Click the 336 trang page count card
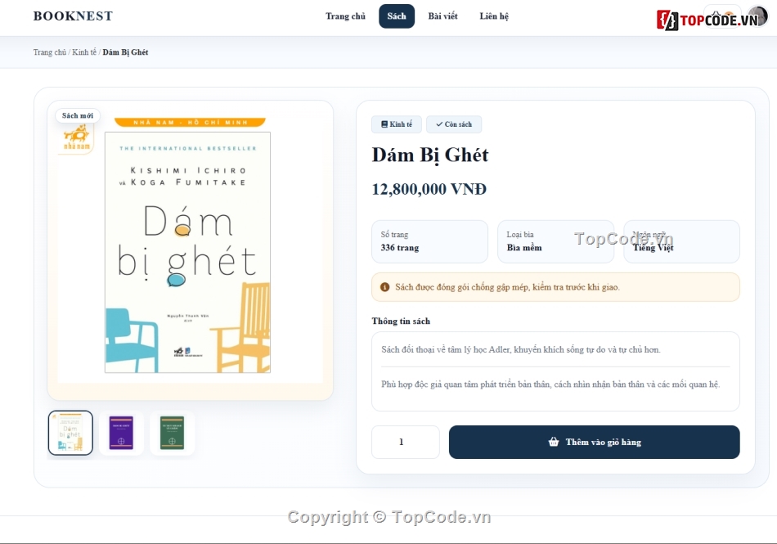 [x=429, y=241]
